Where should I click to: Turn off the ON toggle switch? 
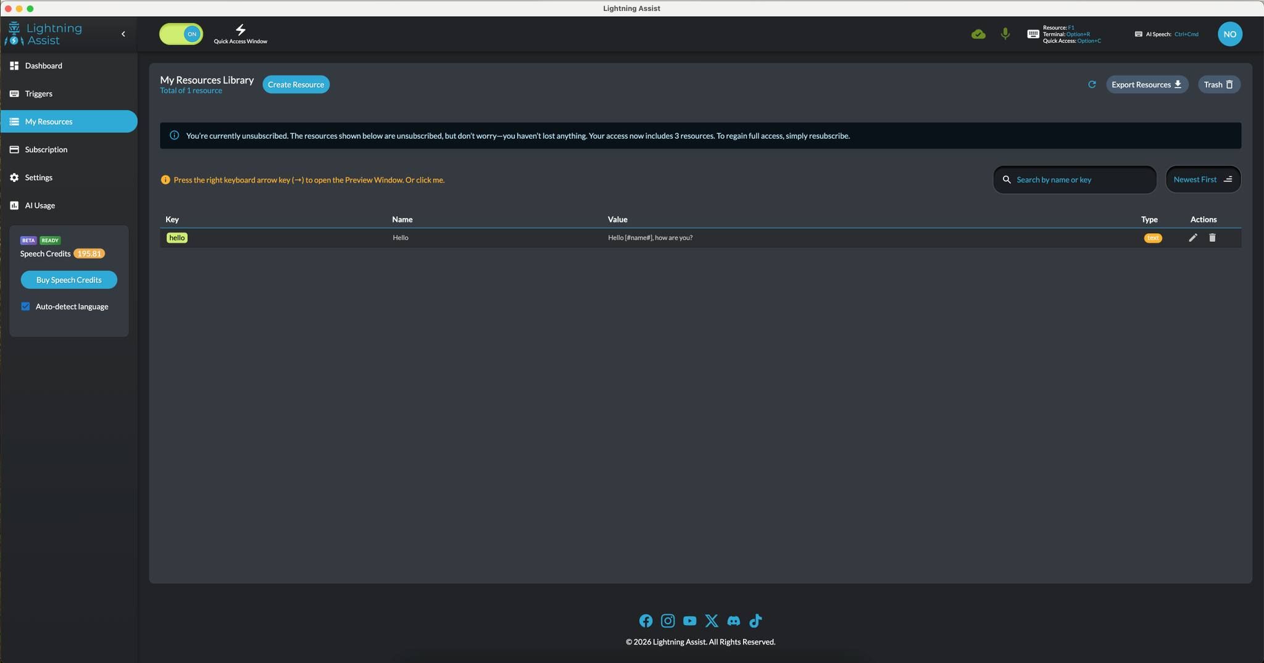pyautogui.click(x=181, y=34)
